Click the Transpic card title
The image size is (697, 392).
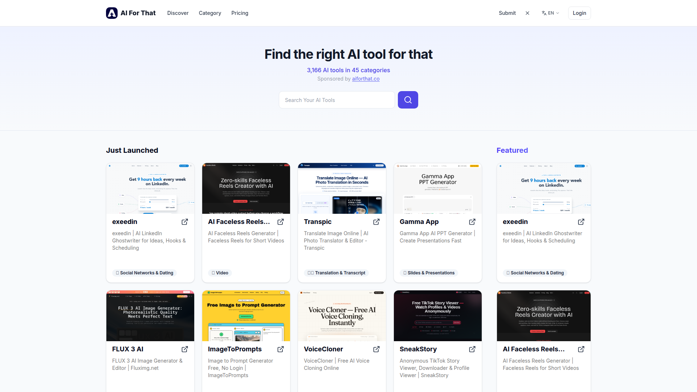318,222
